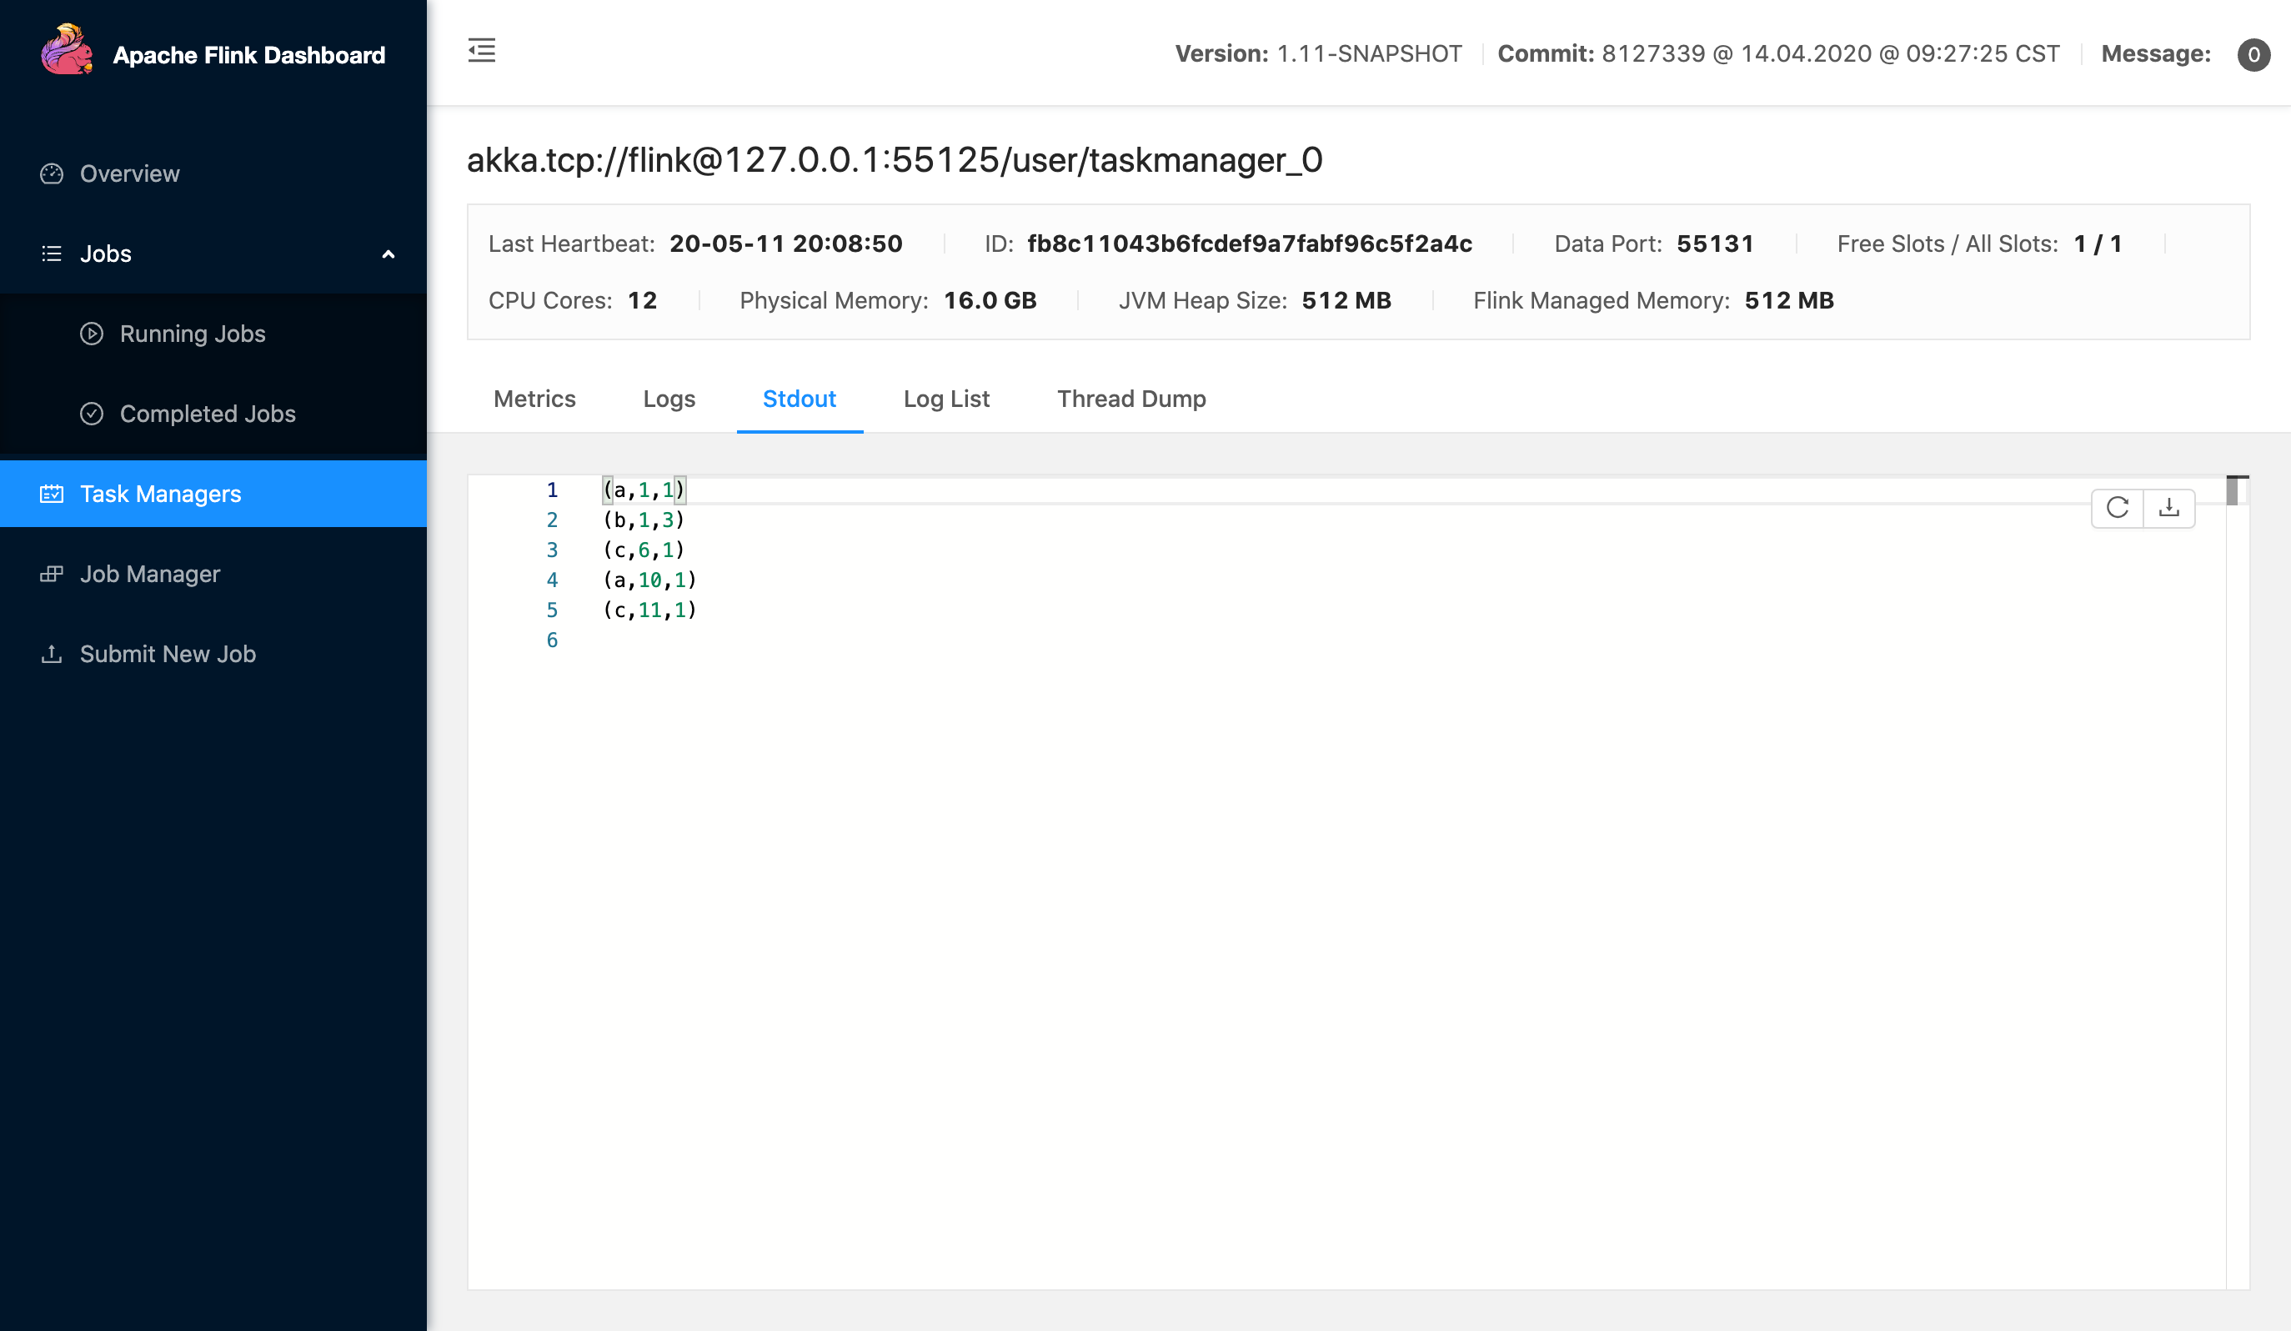The image size is (2291, 1331).
Task: Click the Job Manager build icon
Action: coord(52,574)
